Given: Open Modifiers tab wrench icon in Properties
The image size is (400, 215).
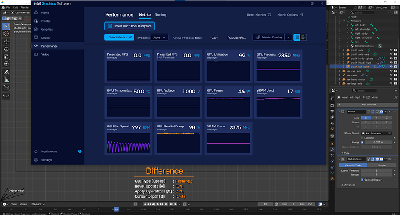Looking at the screenshot, I should [x=332, y=150].
